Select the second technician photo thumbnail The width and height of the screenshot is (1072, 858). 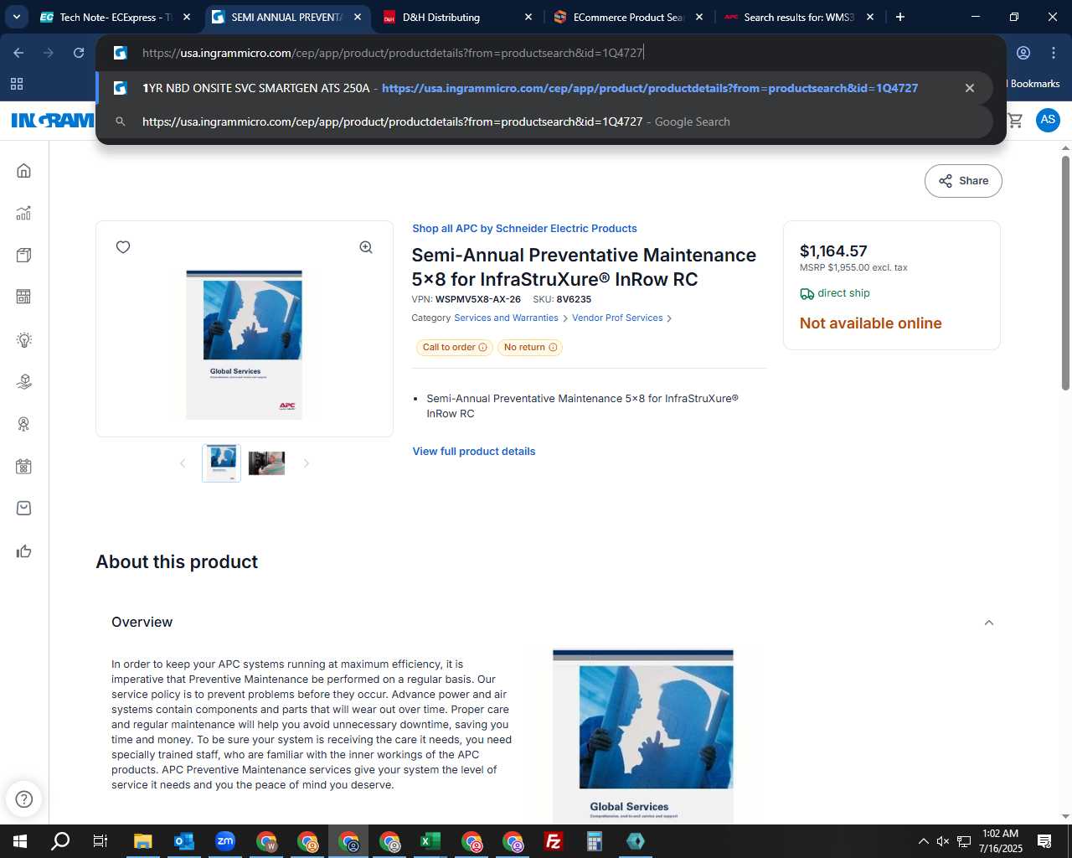(x=266, y=463)
